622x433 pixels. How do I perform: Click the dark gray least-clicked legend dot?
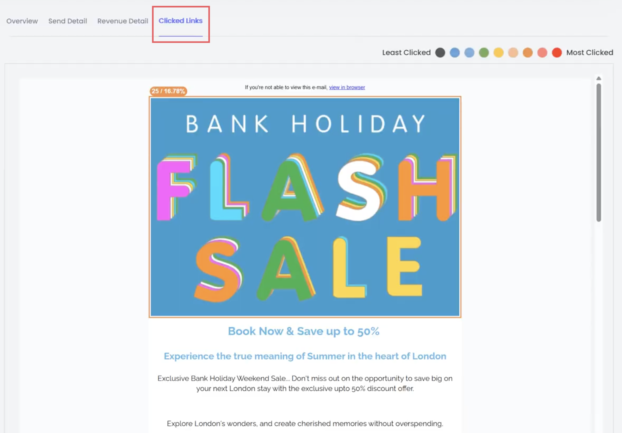coord(440,53)
